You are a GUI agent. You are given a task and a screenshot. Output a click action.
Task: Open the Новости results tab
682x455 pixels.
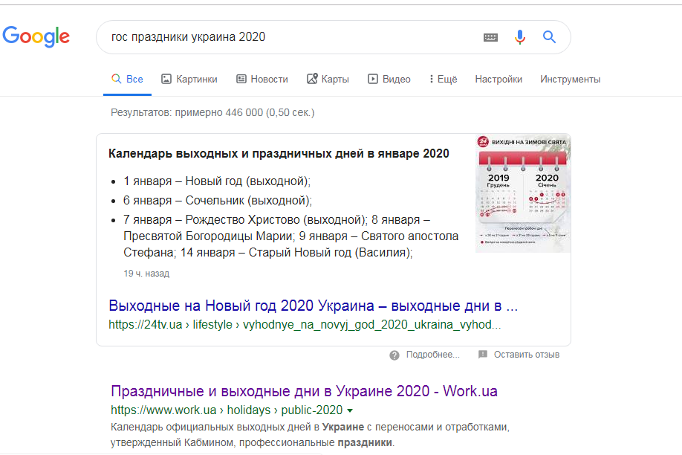tap(262, 80)
